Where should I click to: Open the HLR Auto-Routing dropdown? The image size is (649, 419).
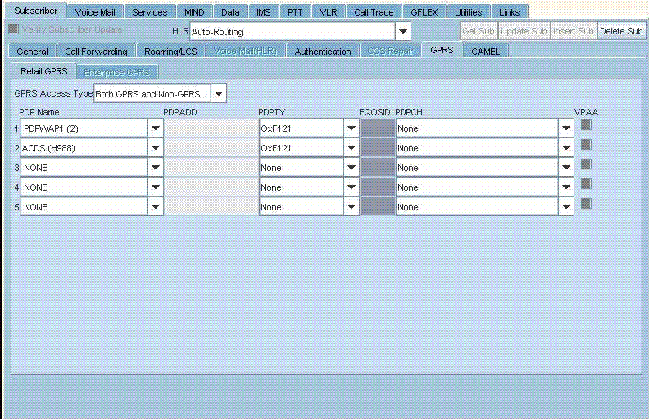click(x=402, y=31)
